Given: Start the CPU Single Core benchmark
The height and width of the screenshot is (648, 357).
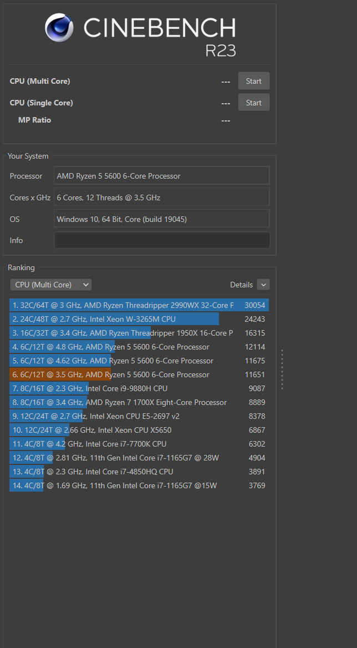Looking at the screenshot, I should (254, 103).
